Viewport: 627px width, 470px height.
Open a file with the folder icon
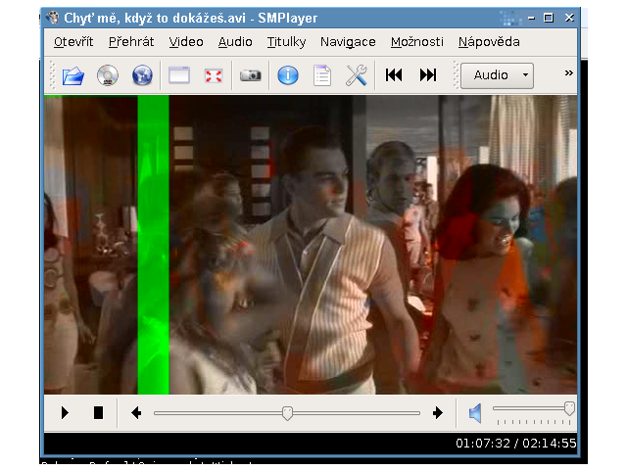73,75
